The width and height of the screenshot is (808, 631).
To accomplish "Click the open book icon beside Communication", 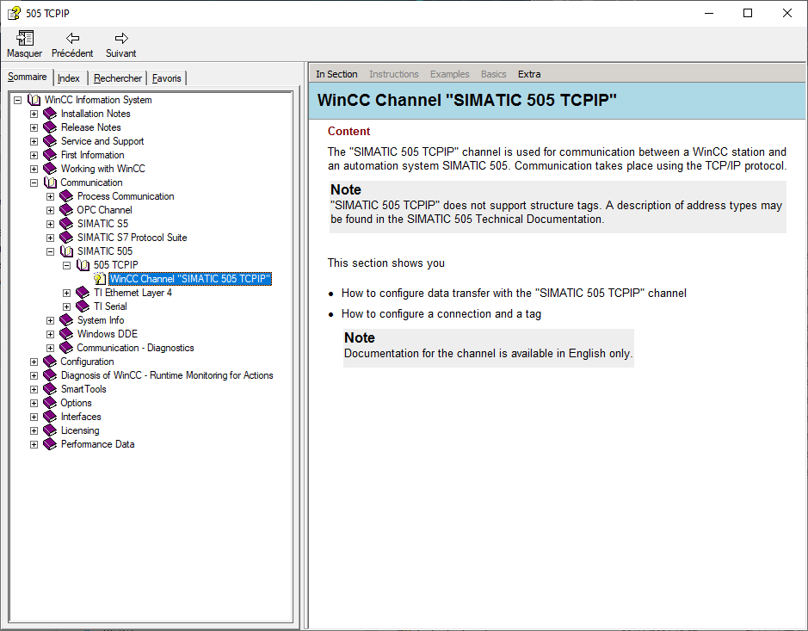I will point(50,182).
